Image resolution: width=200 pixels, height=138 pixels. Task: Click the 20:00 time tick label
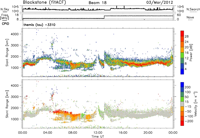(148, 133)
